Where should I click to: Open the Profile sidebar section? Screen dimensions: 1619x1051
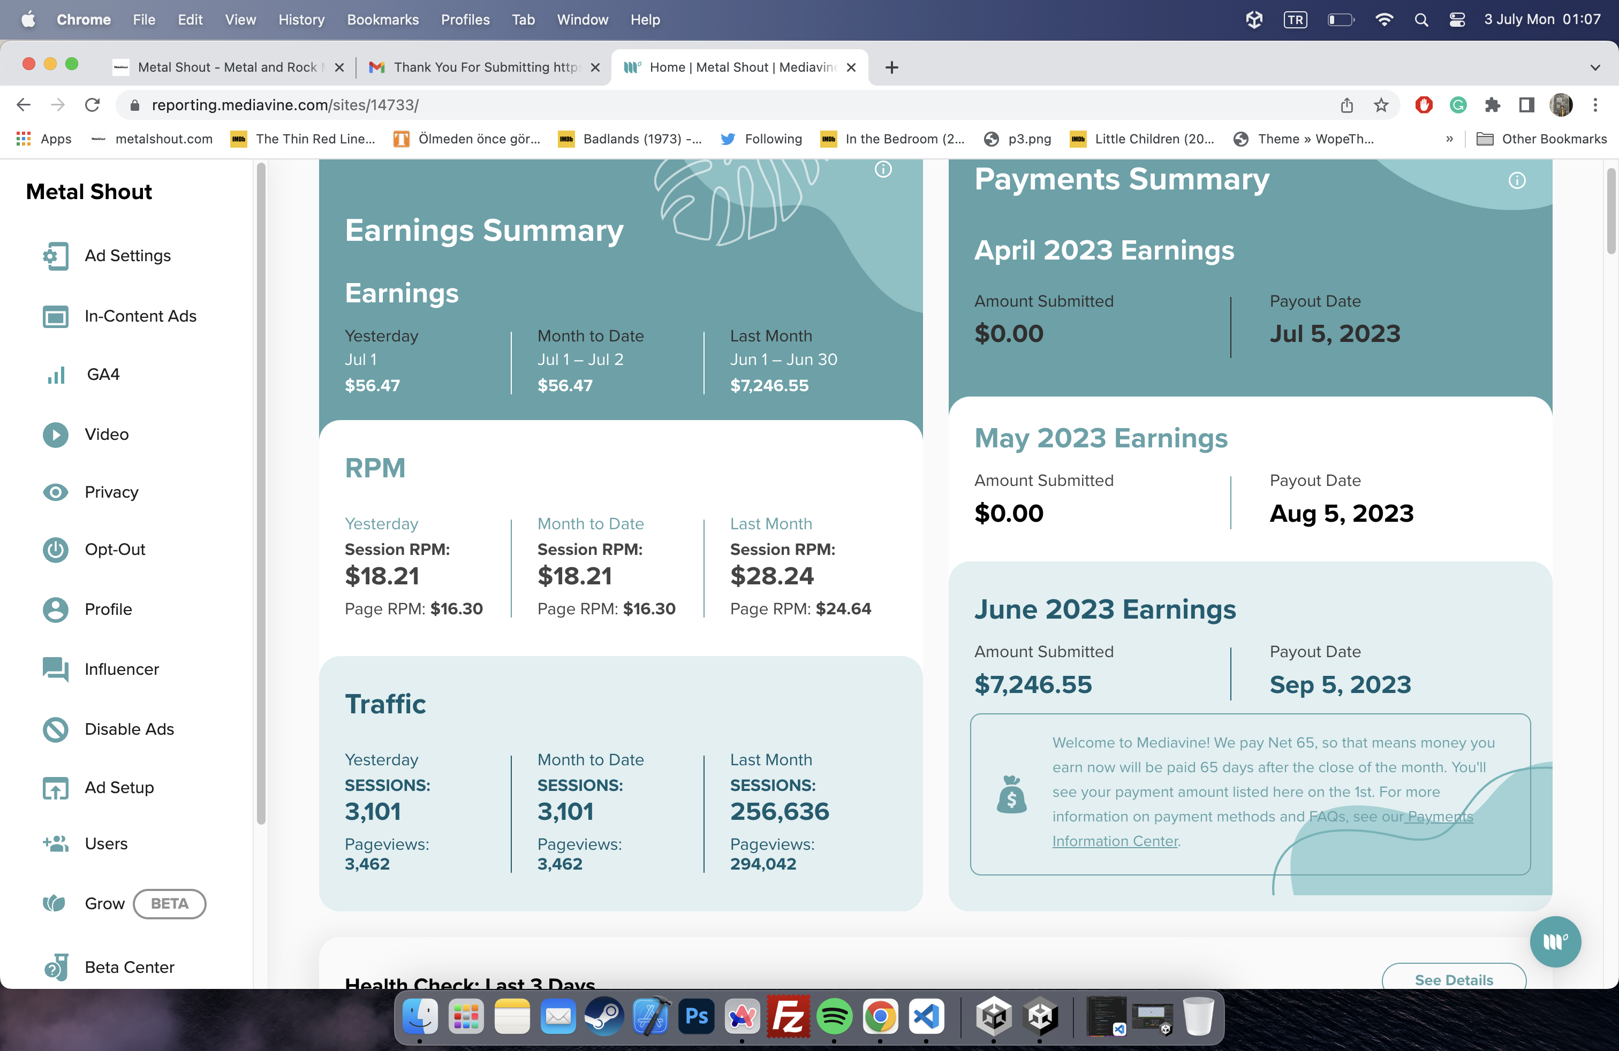coord(87,610)
